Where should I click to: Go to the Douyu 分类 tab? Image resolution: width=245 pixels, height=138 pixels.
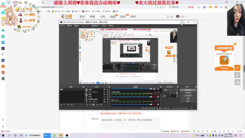point(103,17)
